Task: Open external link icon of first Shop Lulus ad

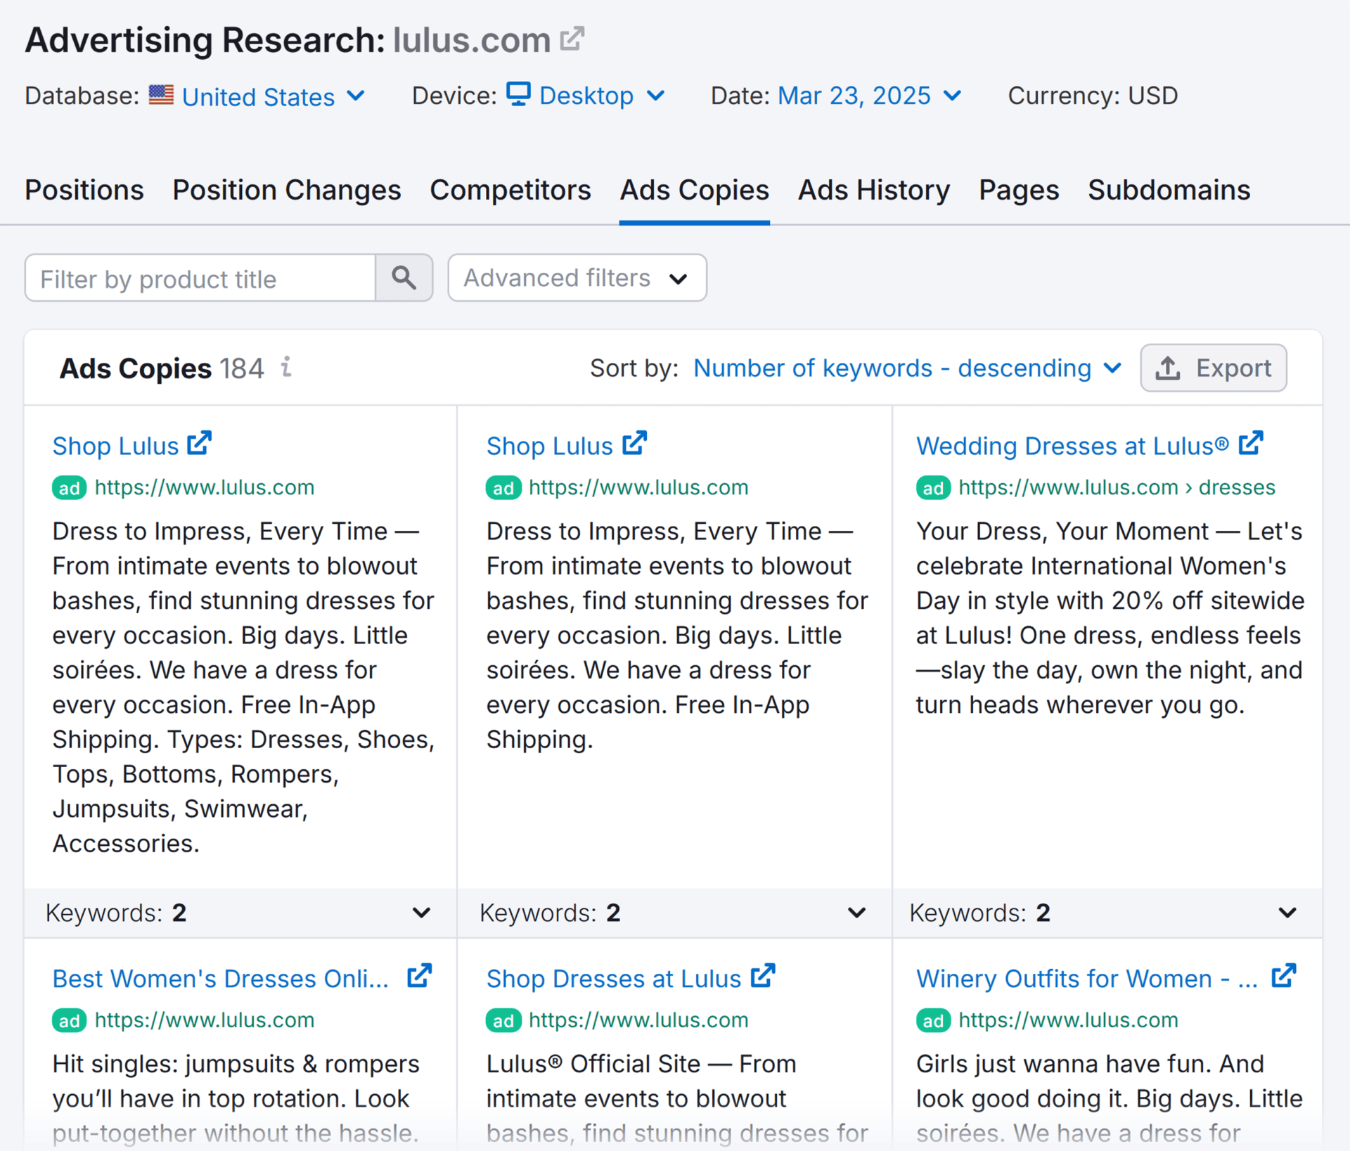Action: pyautogui.click(x=199, y=444)
